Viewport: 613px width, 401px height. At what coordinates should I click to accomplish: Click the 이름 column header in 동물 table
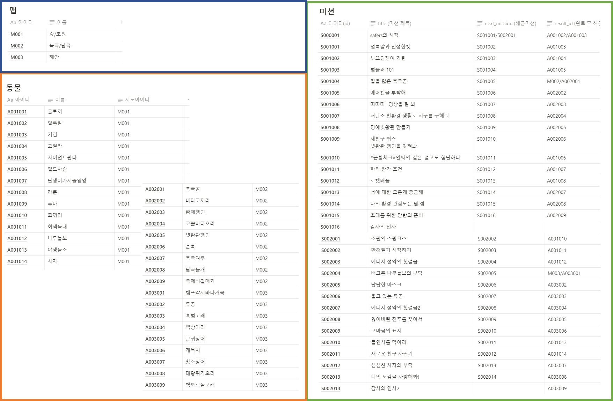click(56, 100)
